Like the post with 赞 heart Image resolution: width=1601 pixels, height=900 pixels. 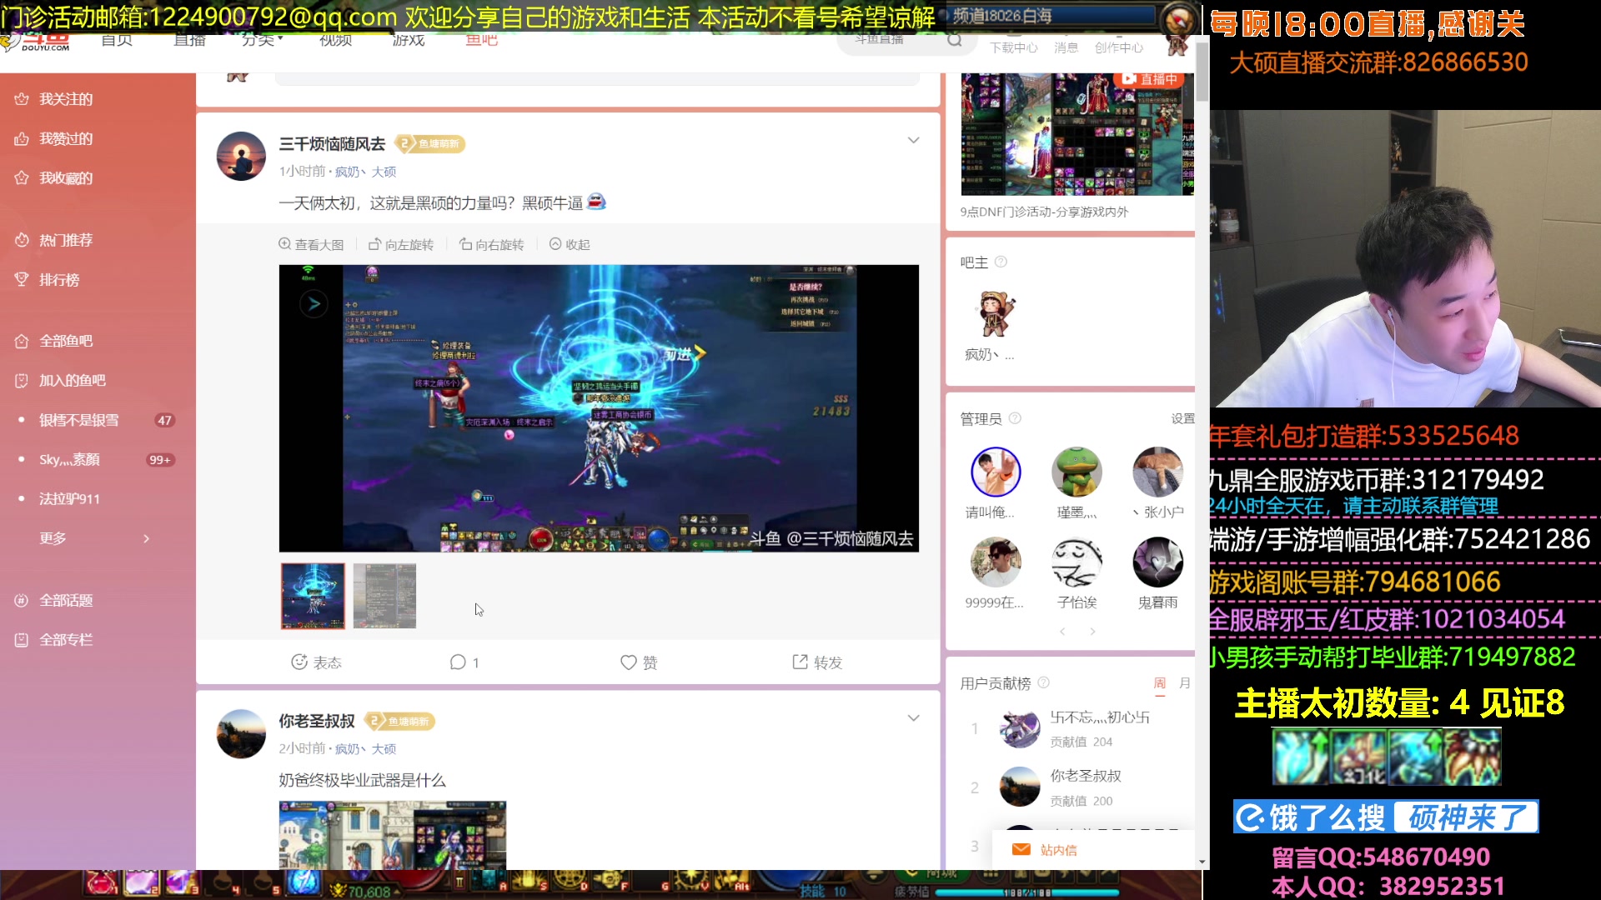click(x=640, y=662)
